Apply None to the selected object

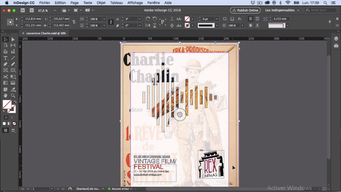[14, 124]
